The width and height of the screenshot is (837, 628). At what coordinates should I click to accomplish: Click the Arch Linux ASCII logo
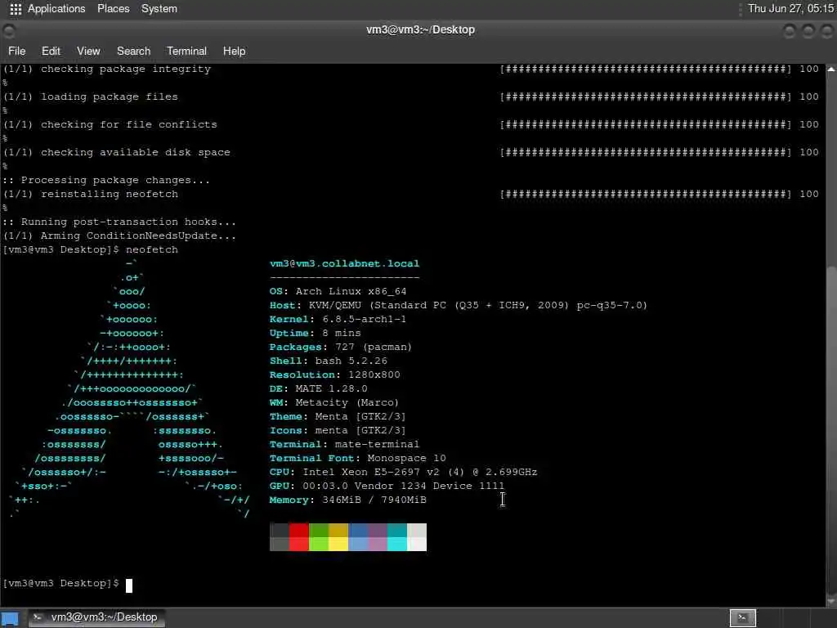[129, 388]
